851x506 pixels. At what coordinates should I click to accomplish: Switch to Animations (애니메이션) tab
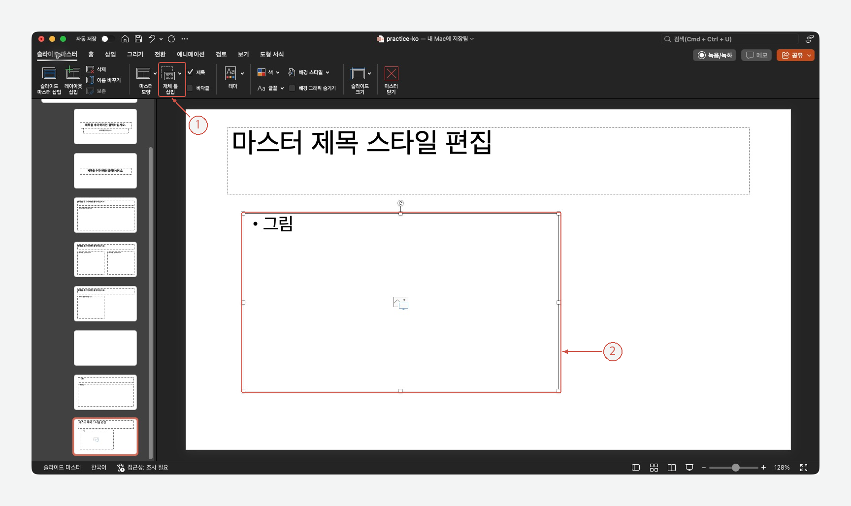click(191, 54)
